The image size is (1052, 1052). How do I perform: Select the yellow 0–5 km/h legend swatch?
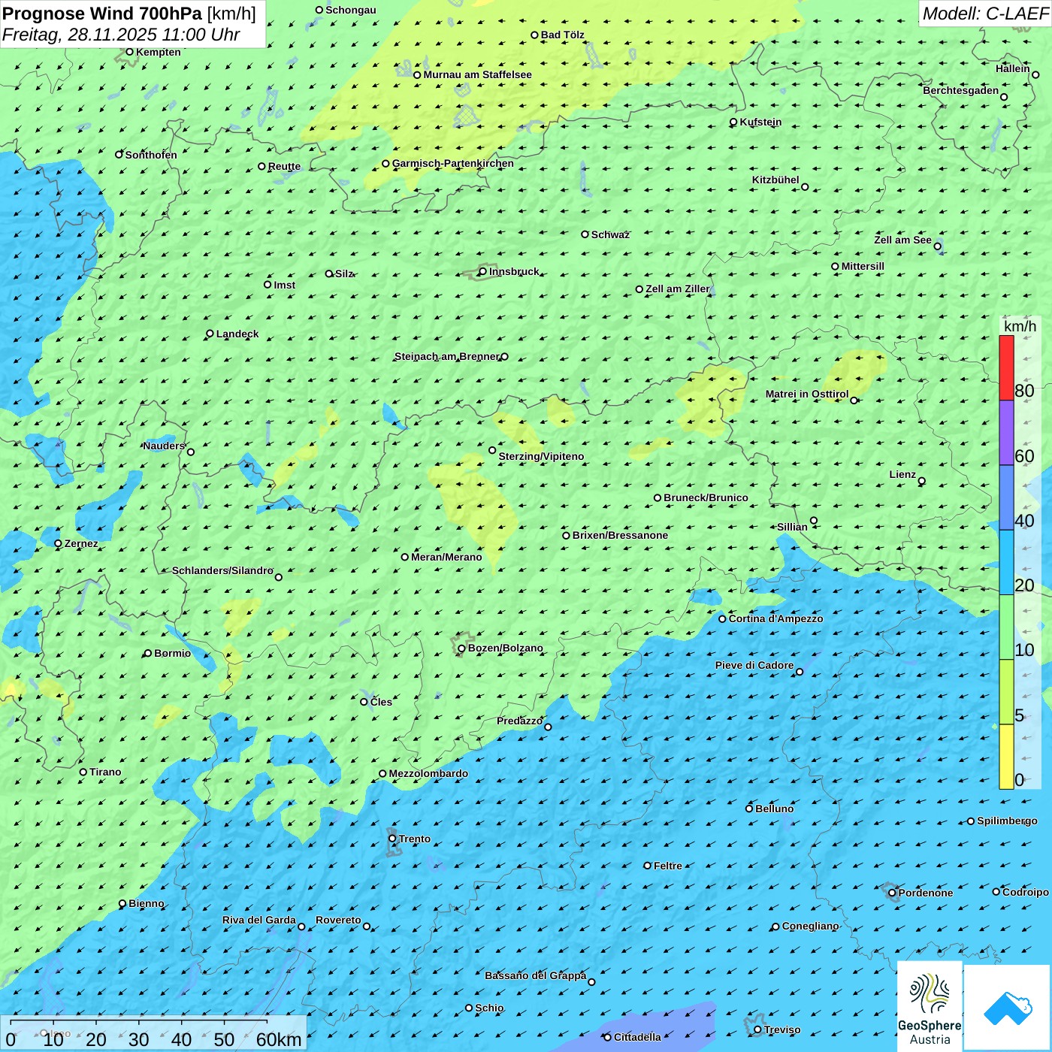[x=1006, y=757]
